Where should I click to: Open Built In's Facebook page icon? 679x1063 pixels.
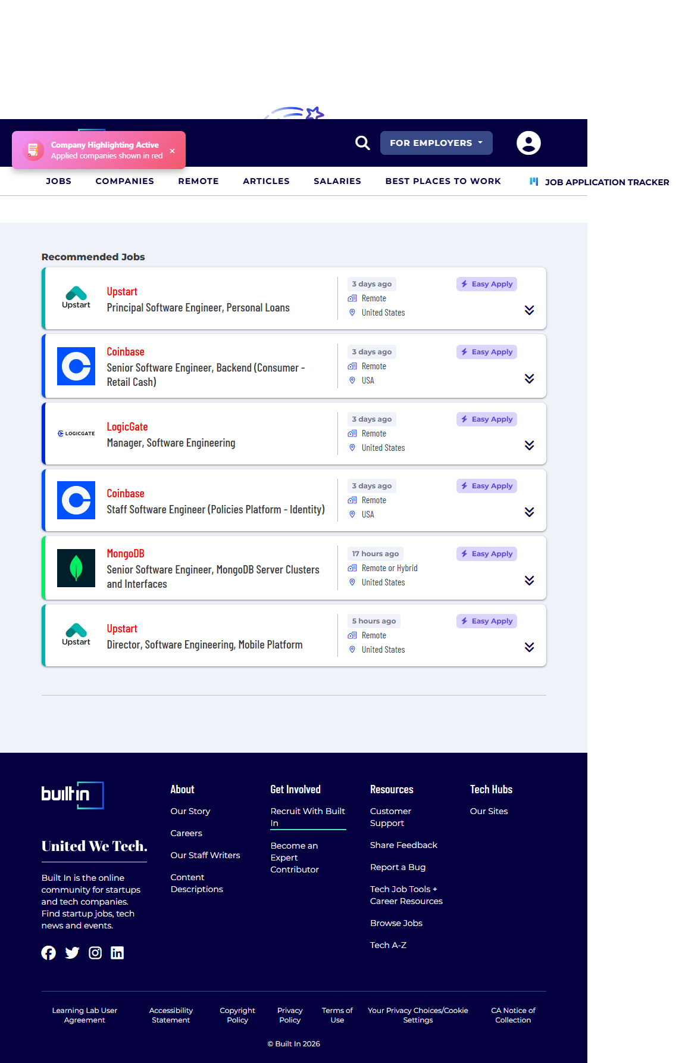coord(48,953)
